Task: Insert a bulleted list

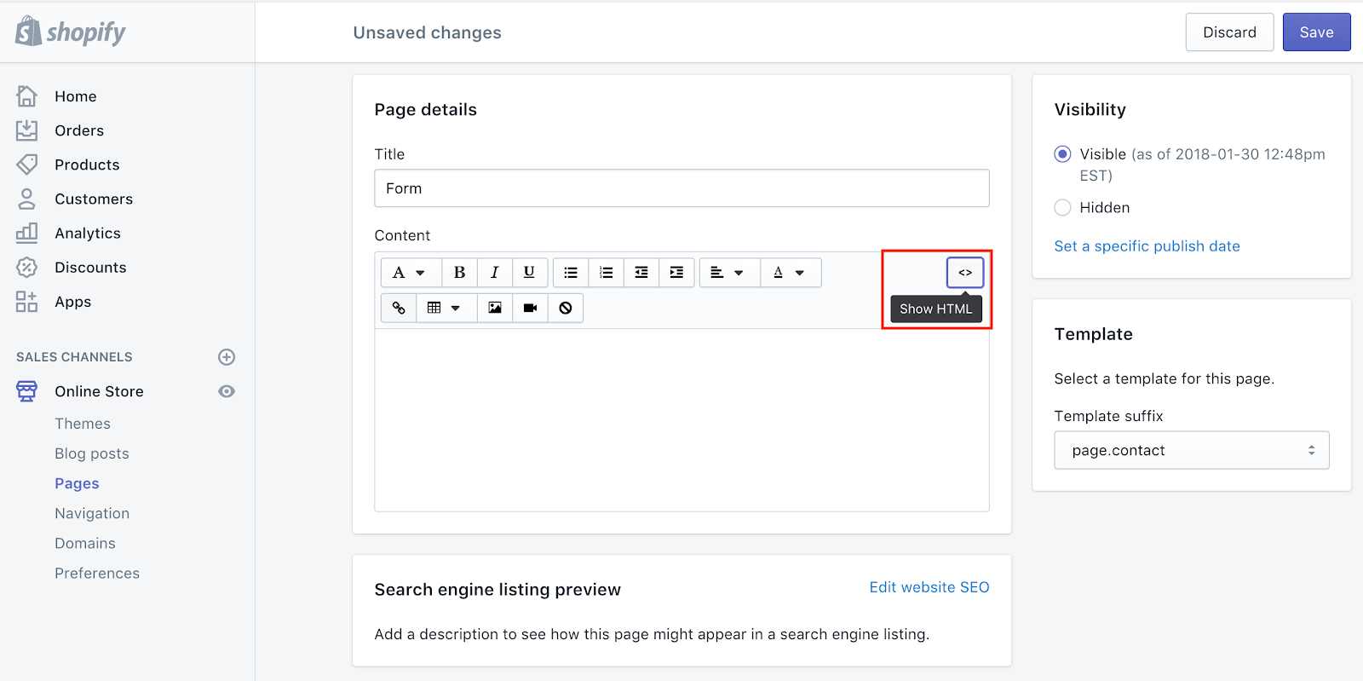Action: (x=571, y=273)
